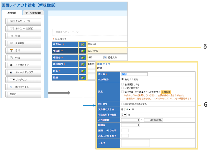Click the edit icon for 所属部門 row
210x151 pixels.
(x=83, y=64)
